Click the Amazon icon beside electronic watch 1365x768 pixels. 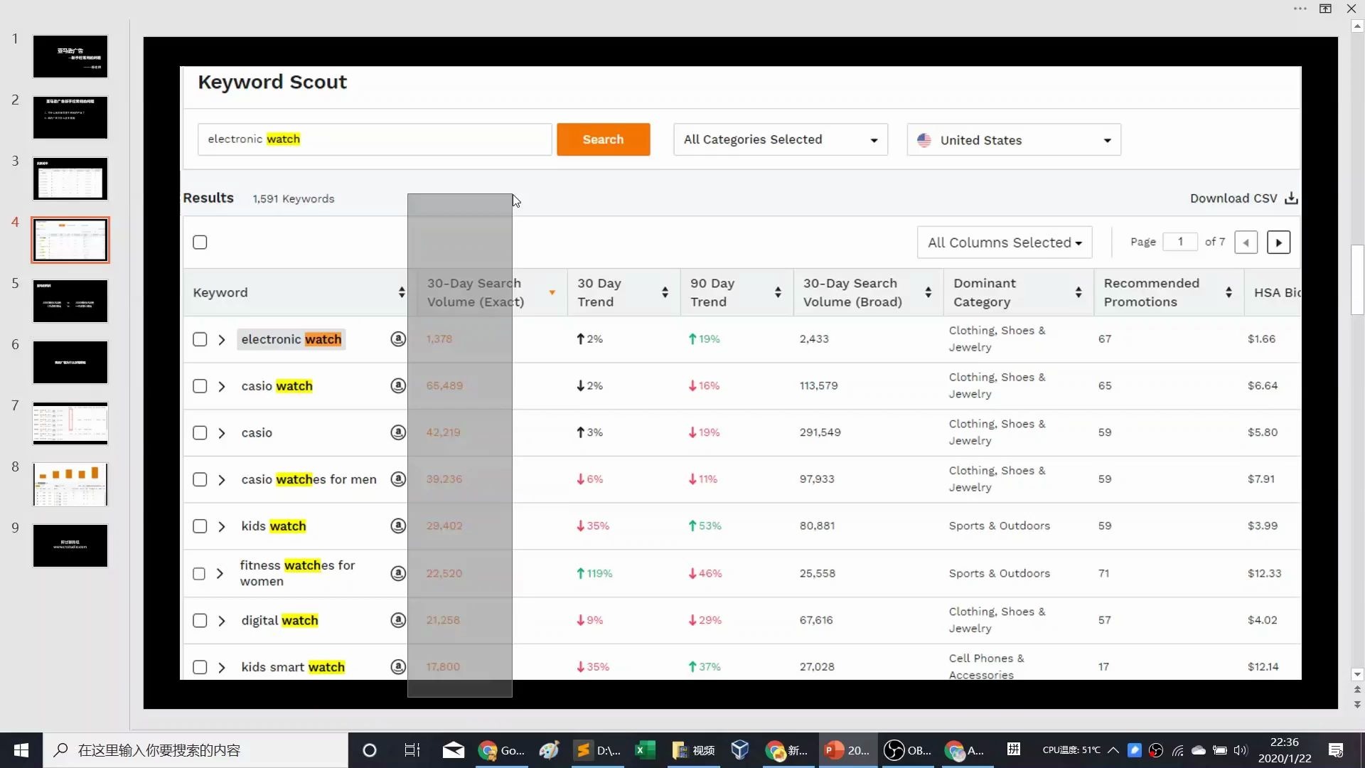[x=398, y=339]
